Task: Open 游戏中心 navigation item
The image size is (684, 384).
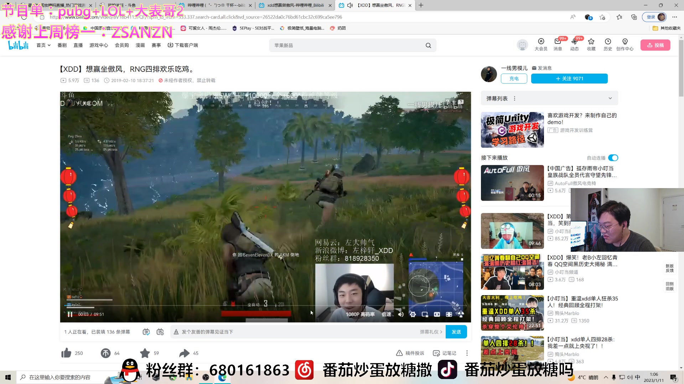Action: [99, 45]
